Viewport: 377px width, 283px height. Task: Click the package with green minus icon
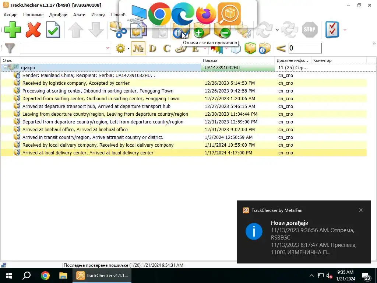coord(222,31)
